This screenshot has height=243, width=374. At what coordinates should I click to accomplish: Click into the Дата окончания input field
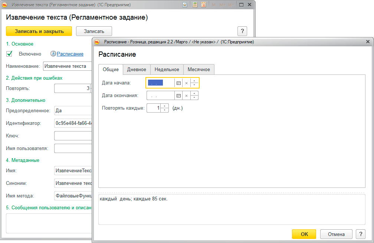tap(161, 96)
